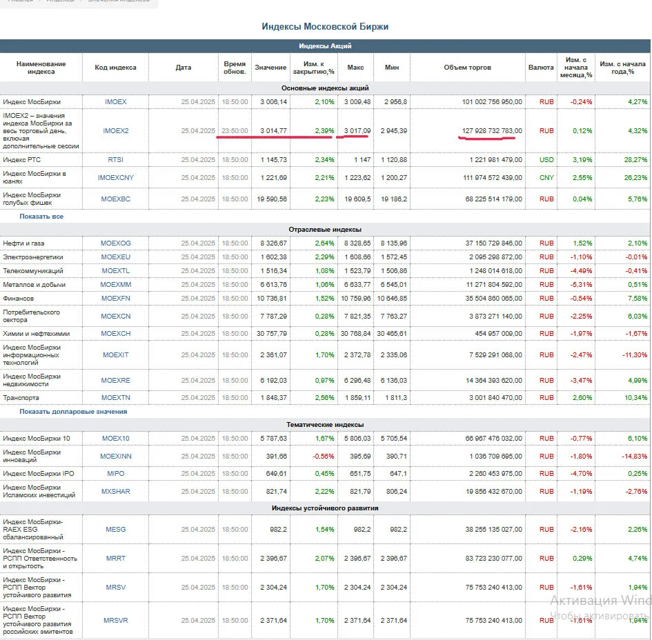Open the MOEXOG oil and gas link
The width and height of the screenshot is (652, 640).
point(116,243)
